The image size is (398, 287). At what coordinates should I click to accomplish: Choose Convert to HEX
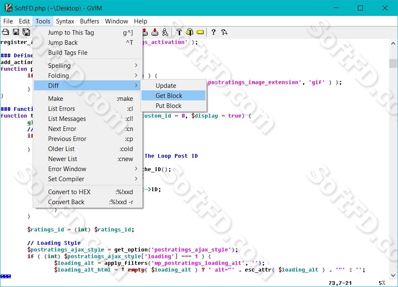[88, 192]
